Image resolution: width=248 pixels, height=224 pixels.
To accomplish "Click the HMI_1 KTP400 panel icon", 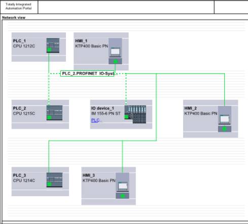I will point(115,51).
